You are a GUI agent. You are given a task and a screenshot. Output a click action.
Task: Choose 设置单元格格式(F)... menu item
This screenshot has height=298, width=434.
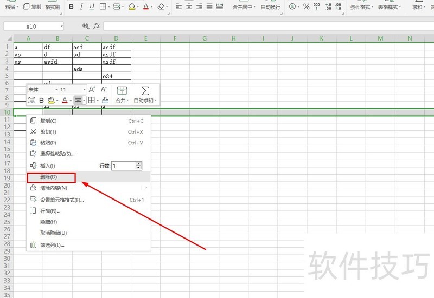coord(88,200)
